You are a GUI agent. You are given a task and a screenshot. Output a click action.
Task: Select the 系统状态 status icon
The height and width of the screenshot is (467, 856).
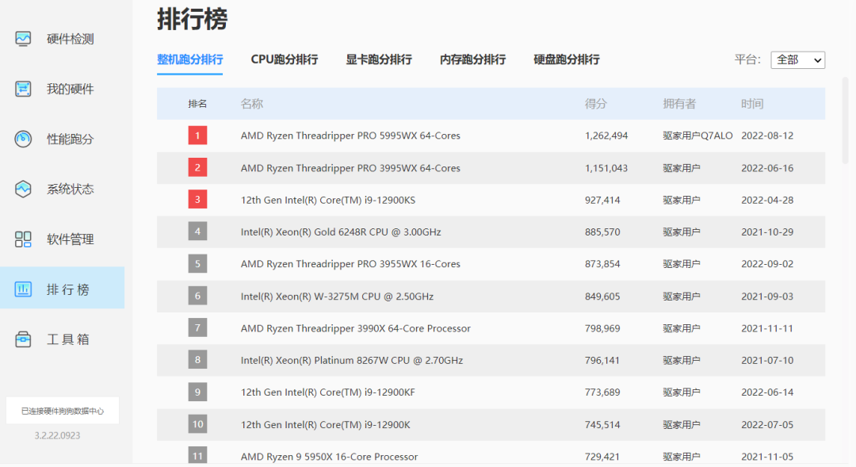(x=23, y=189)
